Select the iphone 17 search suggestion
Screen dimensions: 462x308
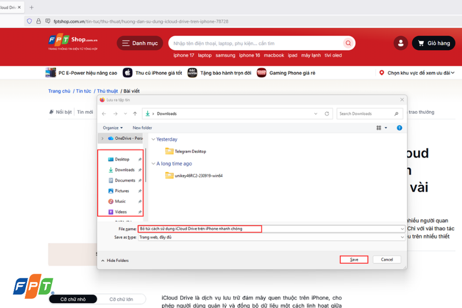[x=184, y=55]
